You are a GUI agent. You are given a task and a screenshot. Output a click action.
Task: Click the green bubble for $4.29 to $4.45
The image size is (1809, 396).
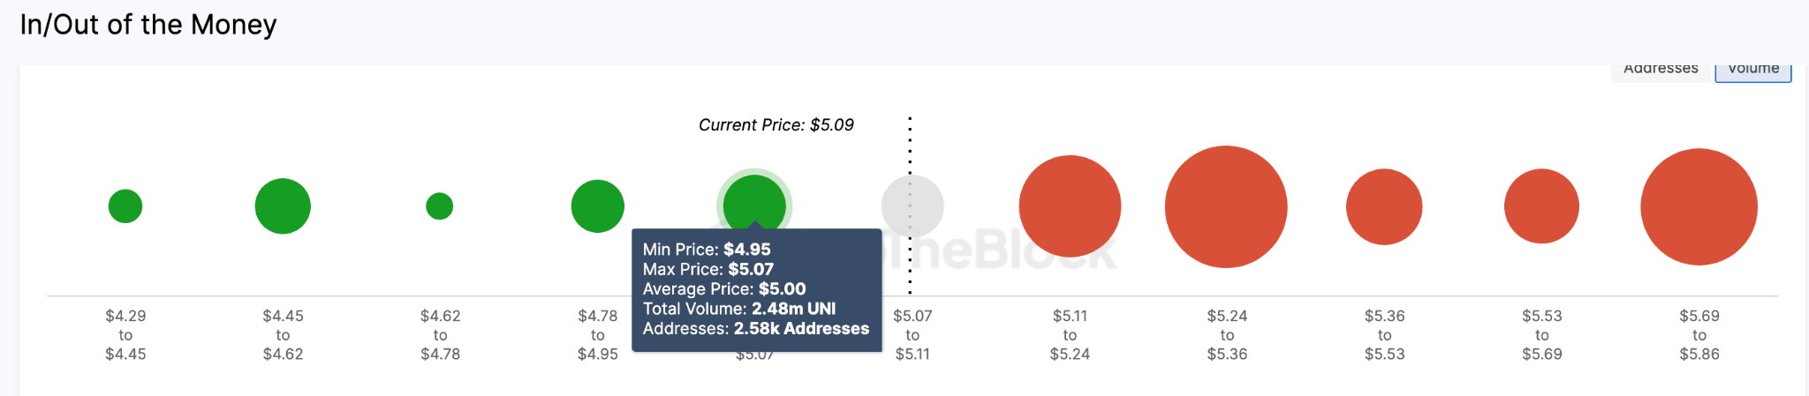click(125, 206)
